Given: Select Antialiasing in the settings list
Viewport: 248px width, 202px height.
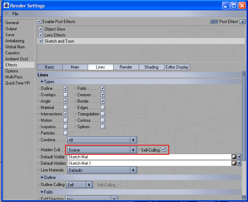Looking at the screenshot, I should click(x=15, y=41).
